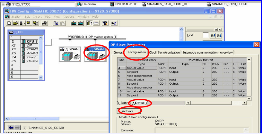
Task: Open the Station menu
Action: (16, 17)
